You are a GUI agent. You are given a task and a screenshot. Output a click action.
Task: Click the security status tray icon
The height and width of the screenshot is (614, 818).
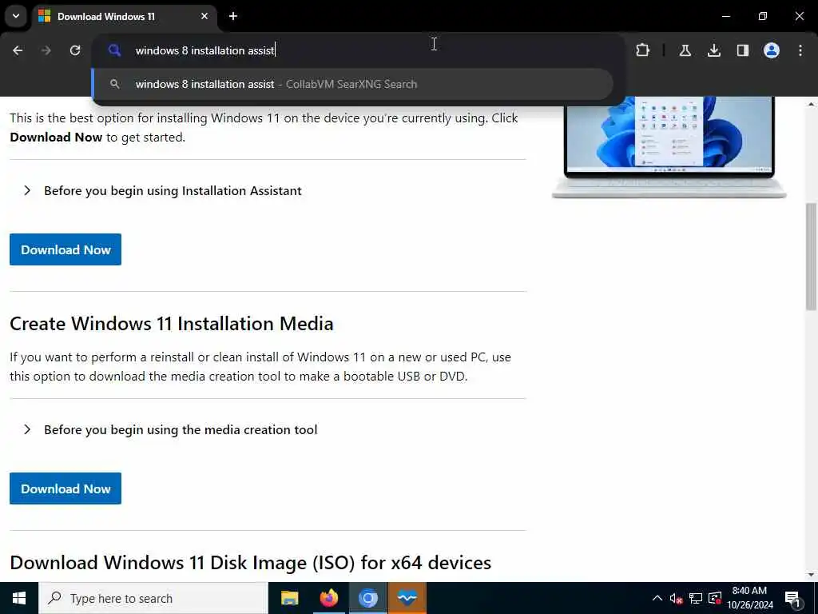click(715, 598)
